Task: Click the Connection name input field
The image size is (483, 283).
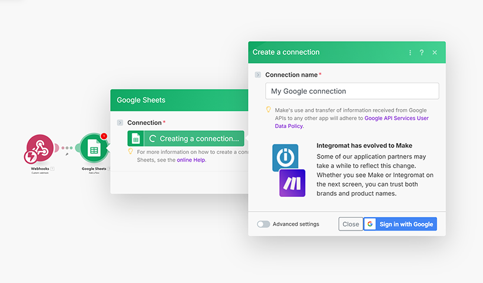Action: tap(352, 91)
